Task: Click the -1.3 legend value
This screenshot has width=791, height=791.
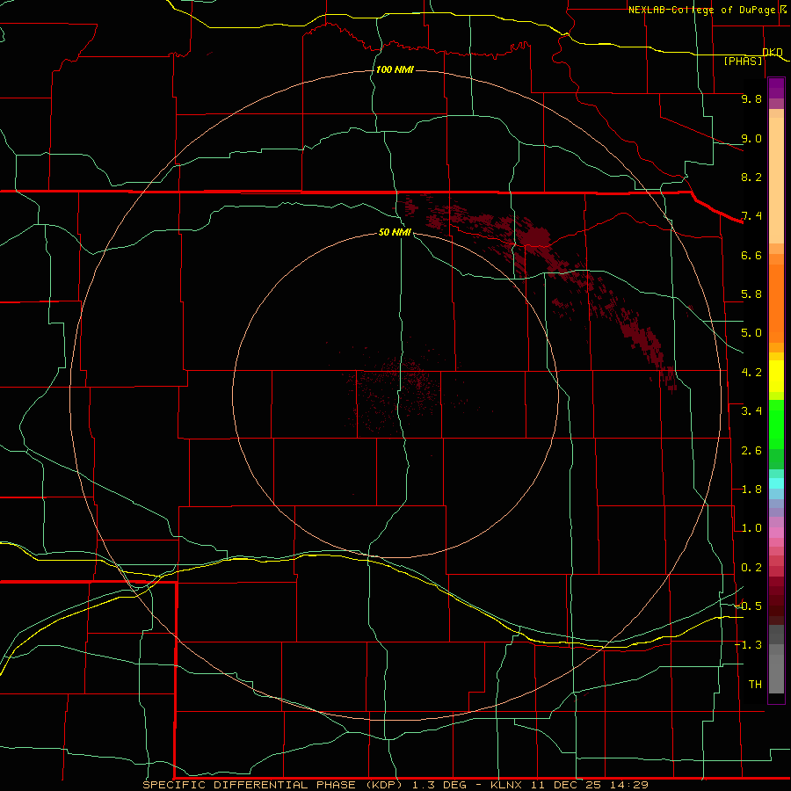Action: pyautogui.click(x=748, y=645)
